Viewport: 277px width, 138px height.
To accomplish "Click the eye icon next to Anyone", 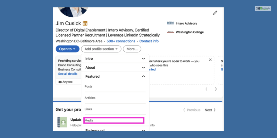I will [x=60, y=82].
